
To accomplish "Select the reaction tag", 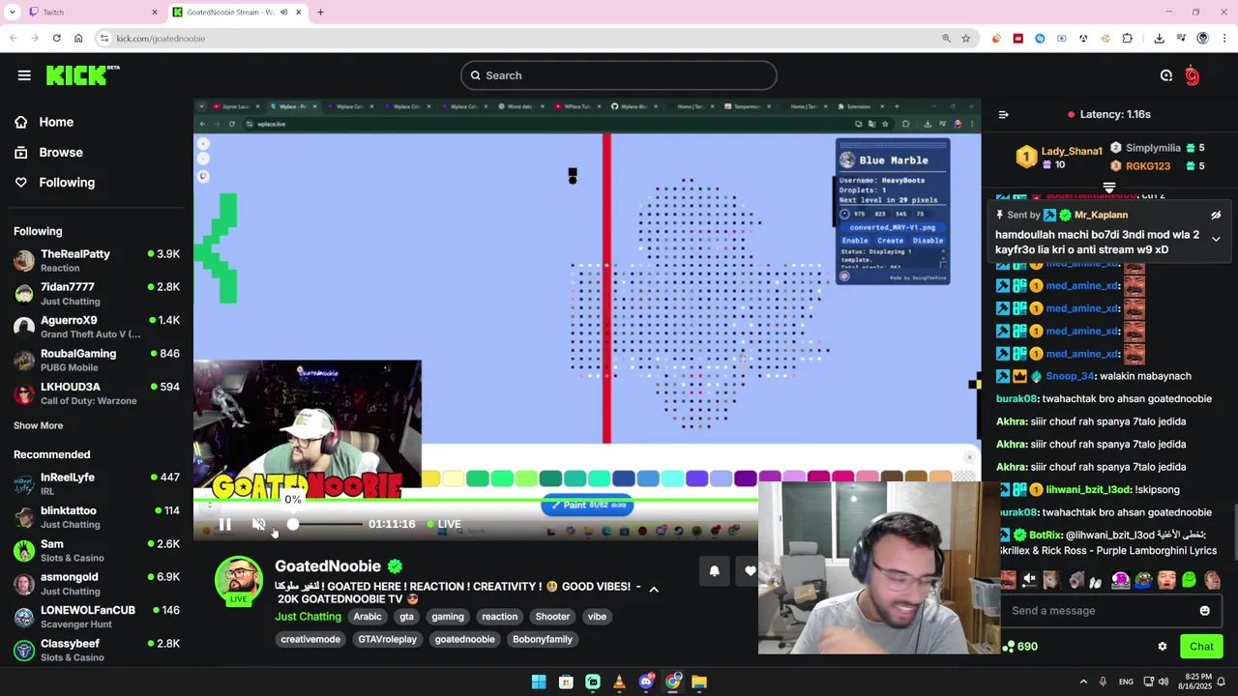I will pyautogui.click(x=500, y=617).
